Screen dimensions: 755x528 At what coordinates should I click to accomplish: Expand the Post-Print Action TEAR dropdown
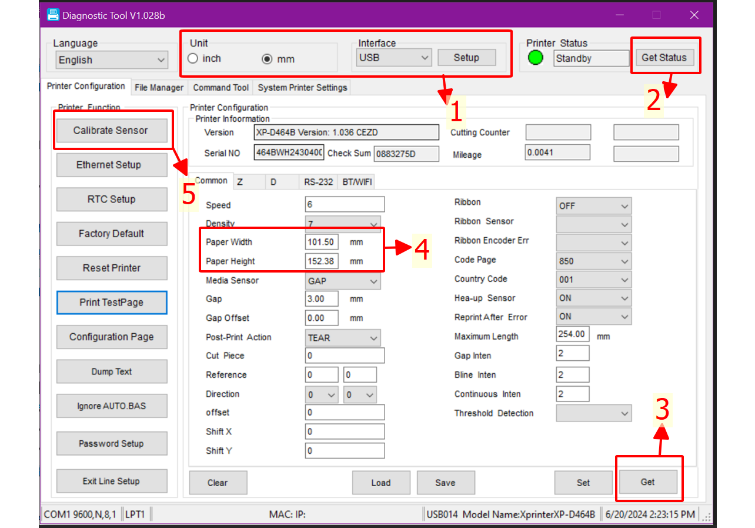coord(343,338)
